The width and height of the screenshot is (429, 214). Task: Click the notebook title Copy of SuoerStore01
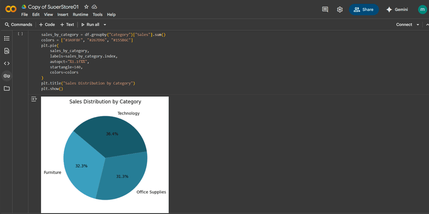pyautogui.click(x=53, y=7)
